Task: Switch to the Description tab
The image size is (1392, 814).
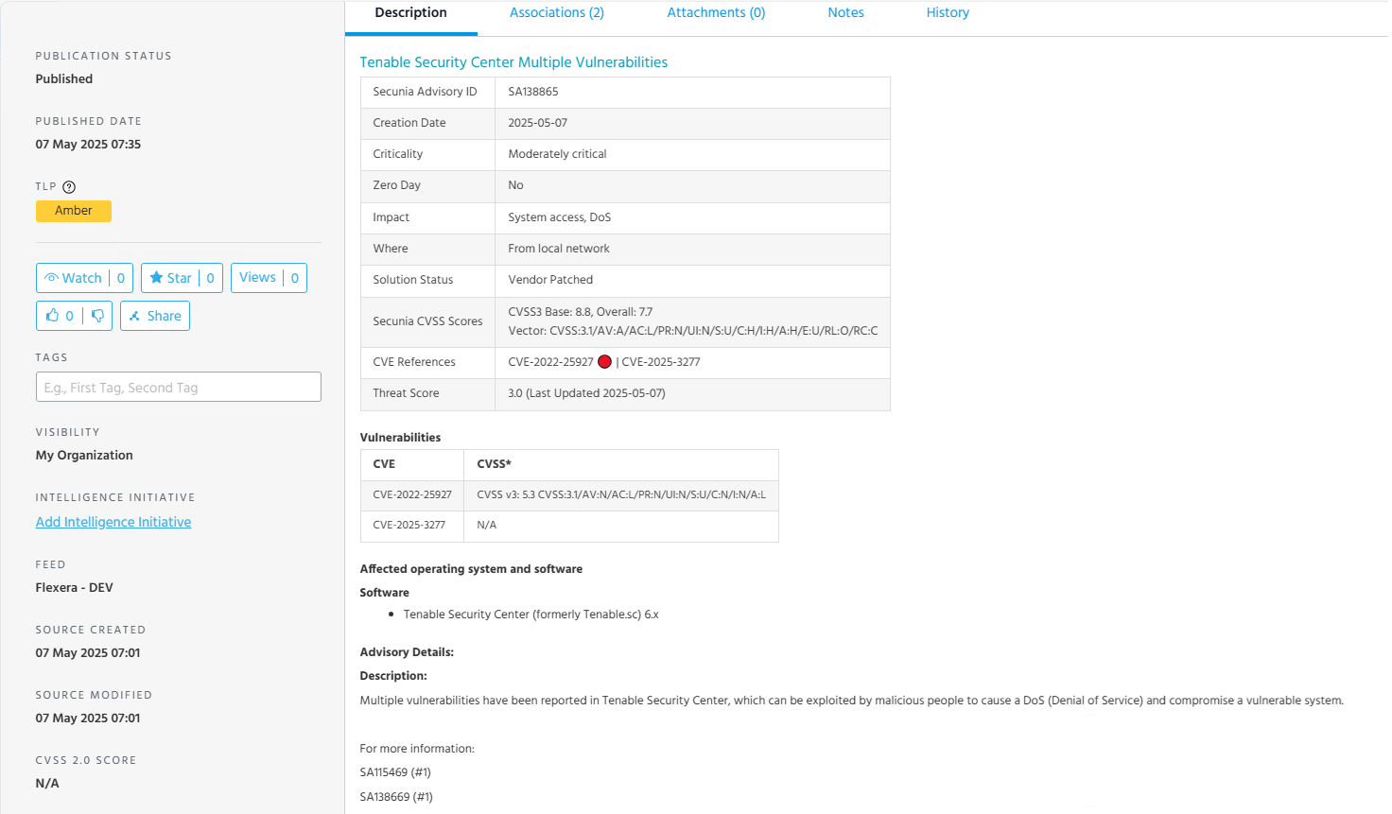Action: point(410,13)
